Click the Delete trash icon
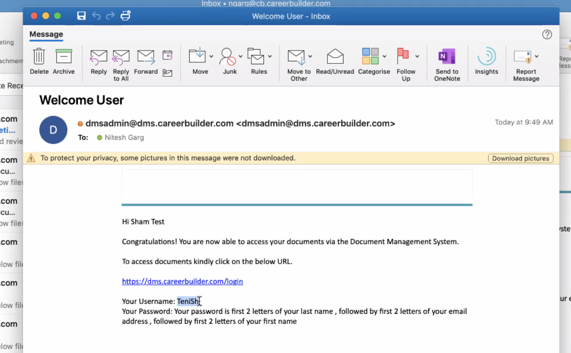This screenshot has width=571, height=353. point(39,57)
